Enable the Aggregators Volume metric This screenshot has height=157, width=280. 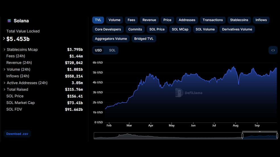(111, 39)
